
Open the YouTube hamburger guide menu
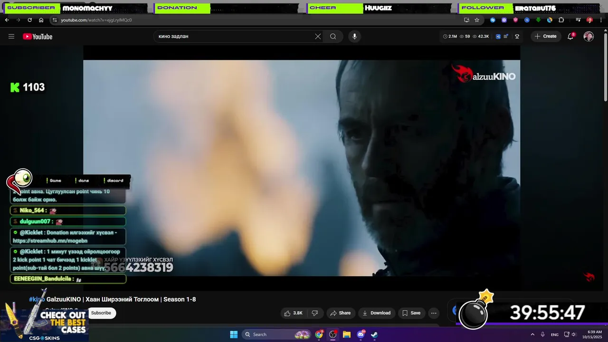click(x=11, y=37)
